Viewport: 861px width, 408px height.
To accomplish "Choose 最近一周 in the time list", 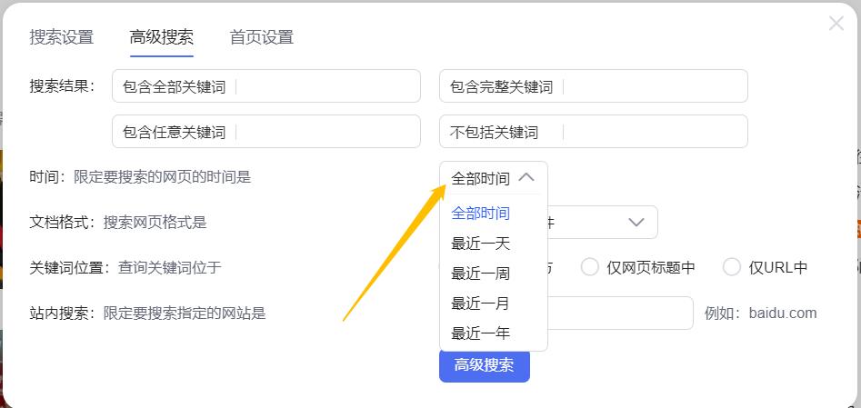I will tap(481, 274).
